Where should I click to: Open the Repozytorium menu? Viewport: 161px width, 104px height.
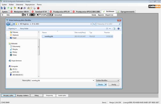tap(30, 5)
